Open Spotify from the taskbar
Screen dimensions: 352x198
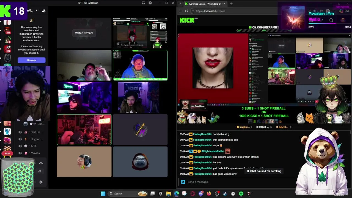[241, 194]
